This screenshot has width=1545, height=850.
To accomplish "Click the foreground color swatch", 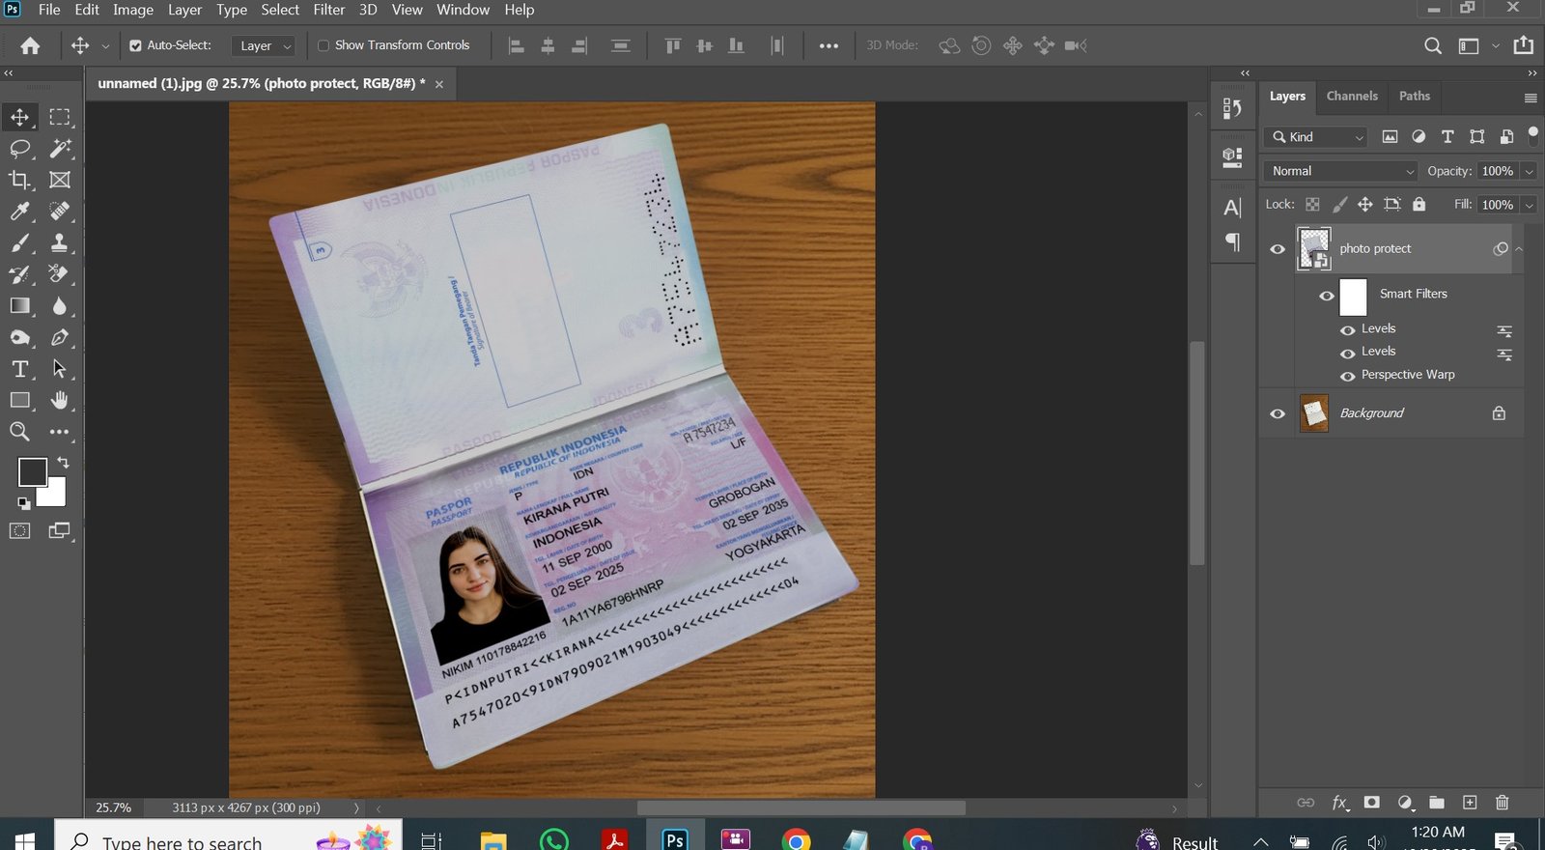I will pos(32,472).
